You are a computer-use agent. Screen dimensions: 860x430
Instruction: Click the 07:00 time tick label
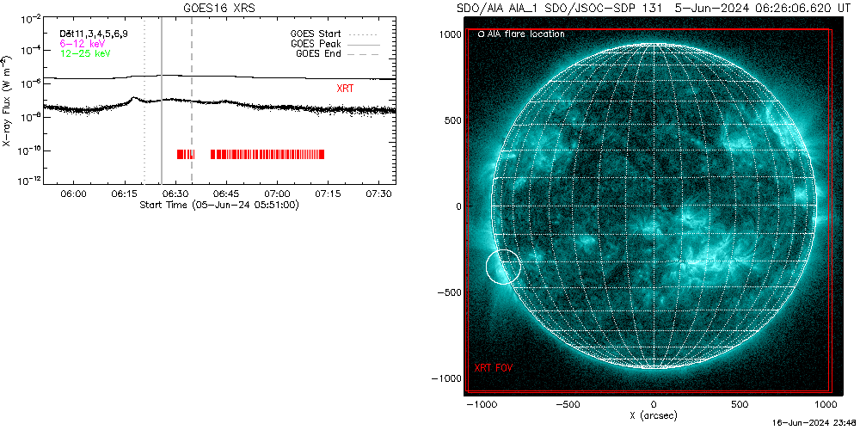tap(278, 193)
